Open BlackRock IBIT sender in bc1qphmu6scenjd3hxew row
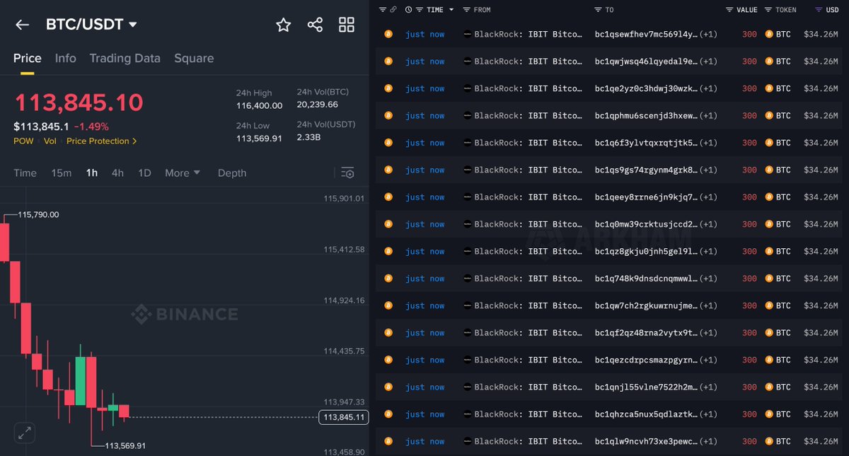This screenshot has width=849, height=456. pos(528,115)
